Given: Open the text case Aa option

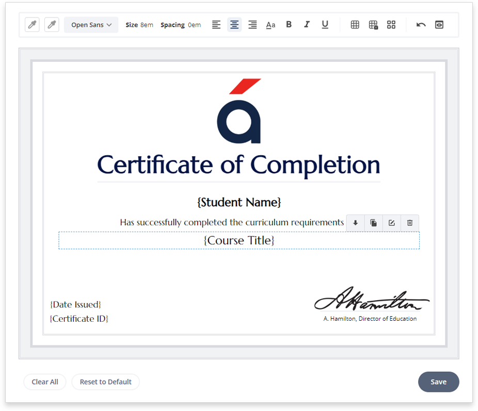Looking at the screenshot, I should 270,24.
